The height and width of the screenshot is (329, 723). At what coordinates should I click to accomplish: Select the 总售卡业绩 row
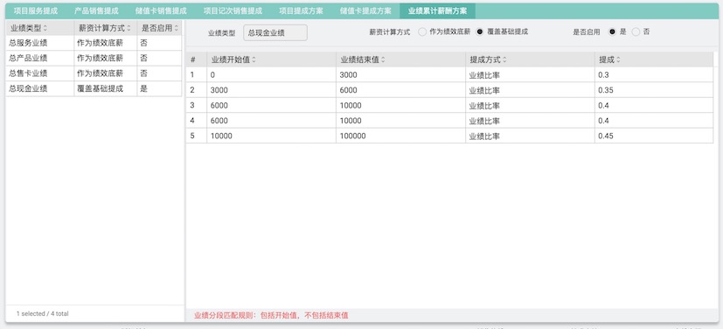coord(94,73)
